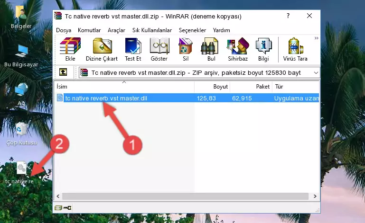Click the archive icon in address bar
This screenshot has width=365, height=223.
tap(84, 73)
